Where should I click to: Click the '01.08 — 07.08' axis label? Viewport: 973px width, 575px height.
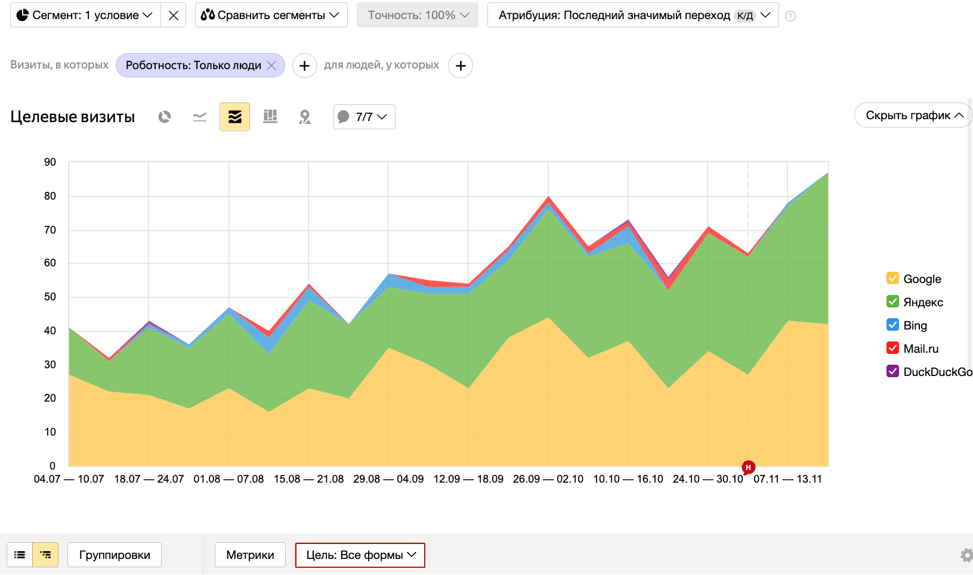(228, 479)
